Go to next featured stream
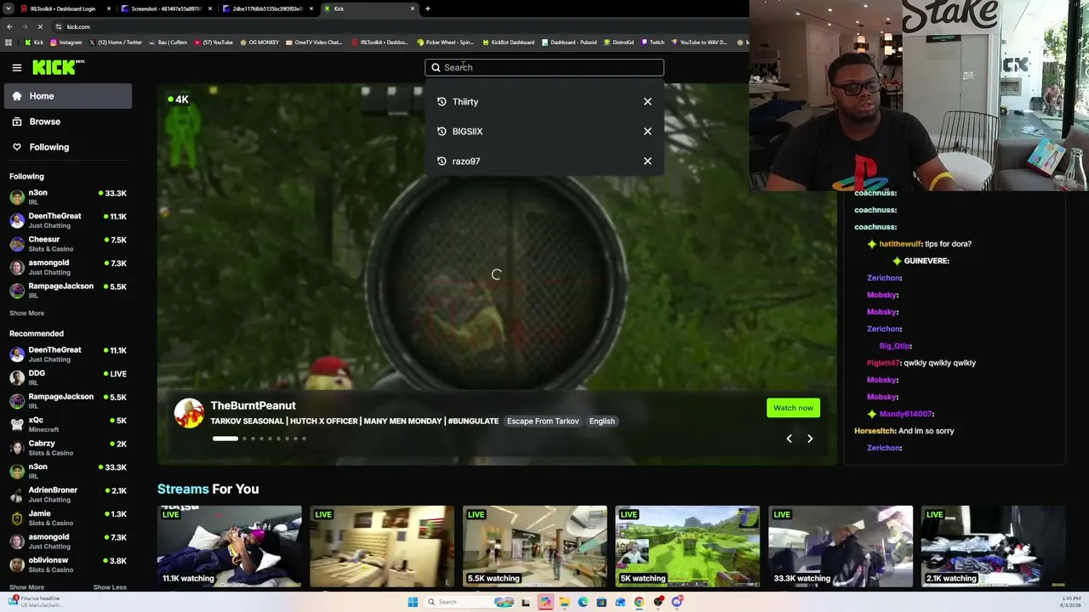Screen dimensions: 1089x612 810,439
